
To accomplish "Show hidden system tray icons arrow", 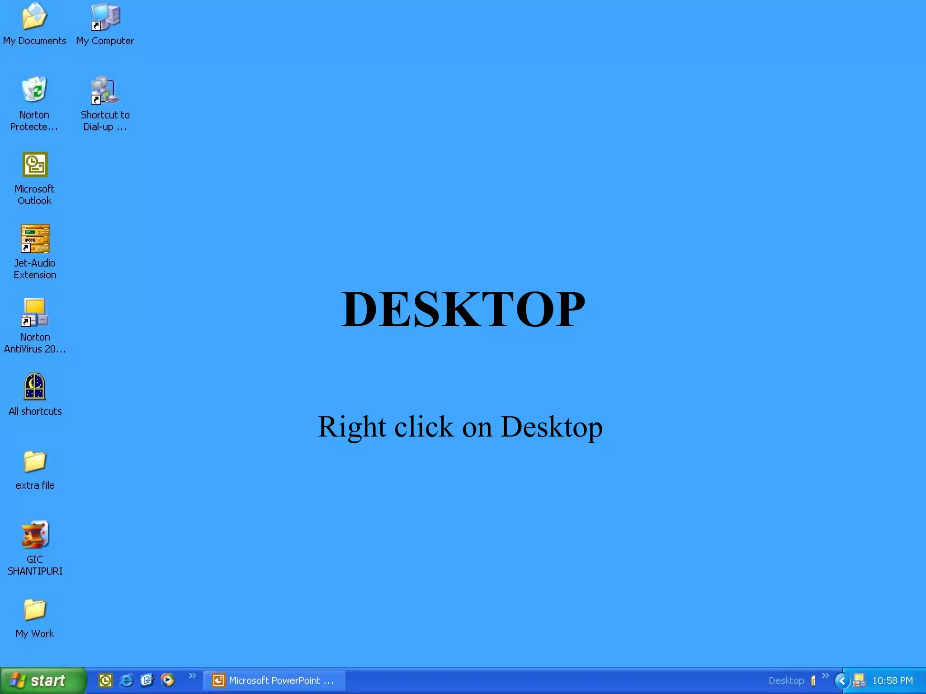I will pyautogui.click(x=841, y=680).
